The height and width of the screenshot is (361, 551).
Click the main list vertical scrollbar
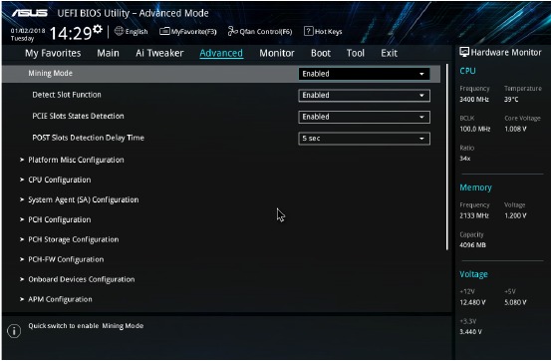447,157
